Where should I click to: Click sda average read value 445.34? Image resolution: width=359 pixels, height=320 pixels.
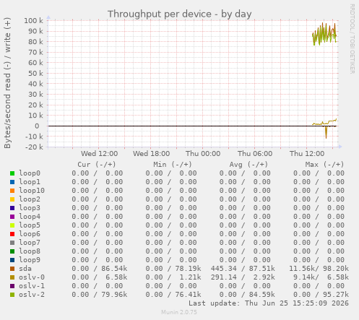pos(224,269)
